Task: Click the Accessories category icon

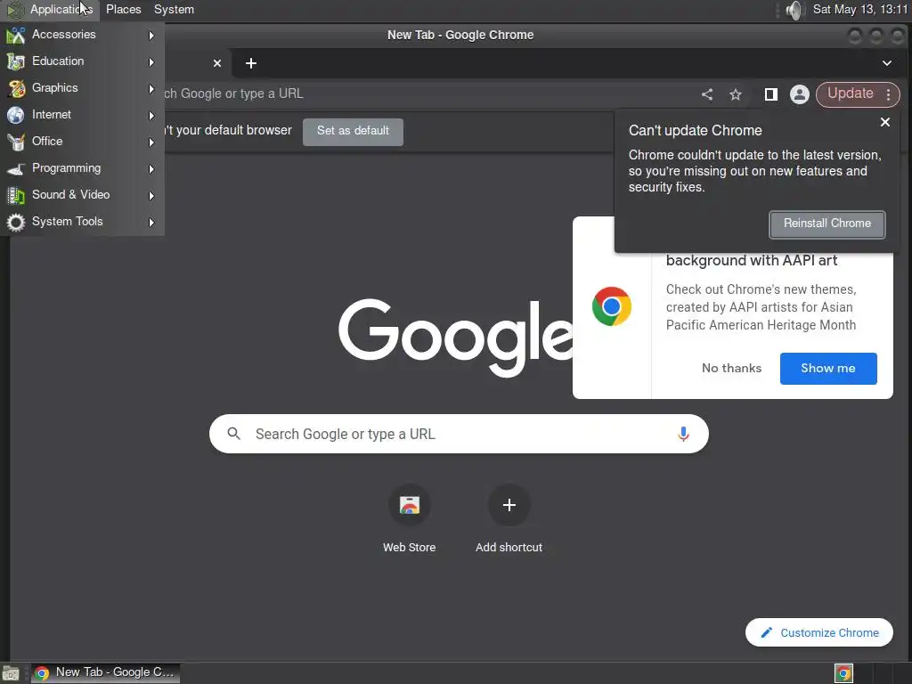Action: coord(16,35)
